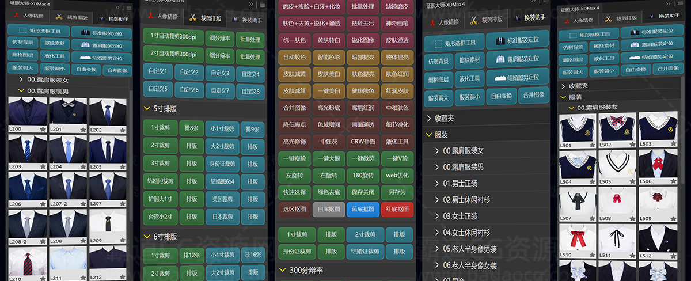Click double-arrow collapse icon in men's suit panel
This screenshot has height=281, width=691.
(117, 8)
